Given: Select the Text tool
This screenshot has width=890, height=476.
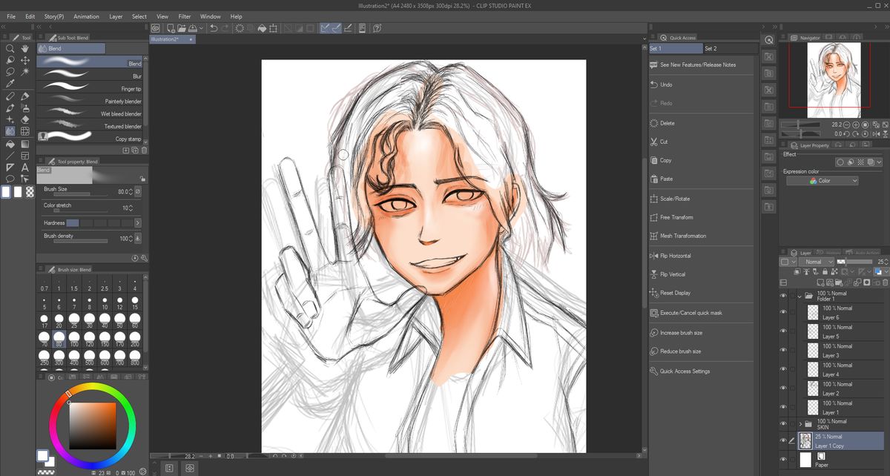Looking at the screenshot, I should (x=25, y=168).
